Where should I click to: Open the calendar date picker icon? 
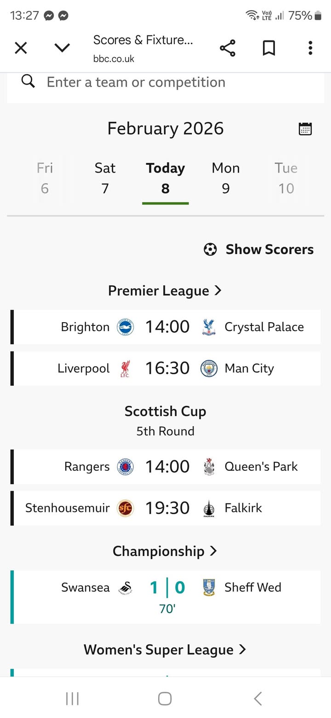tap(305, 129)
